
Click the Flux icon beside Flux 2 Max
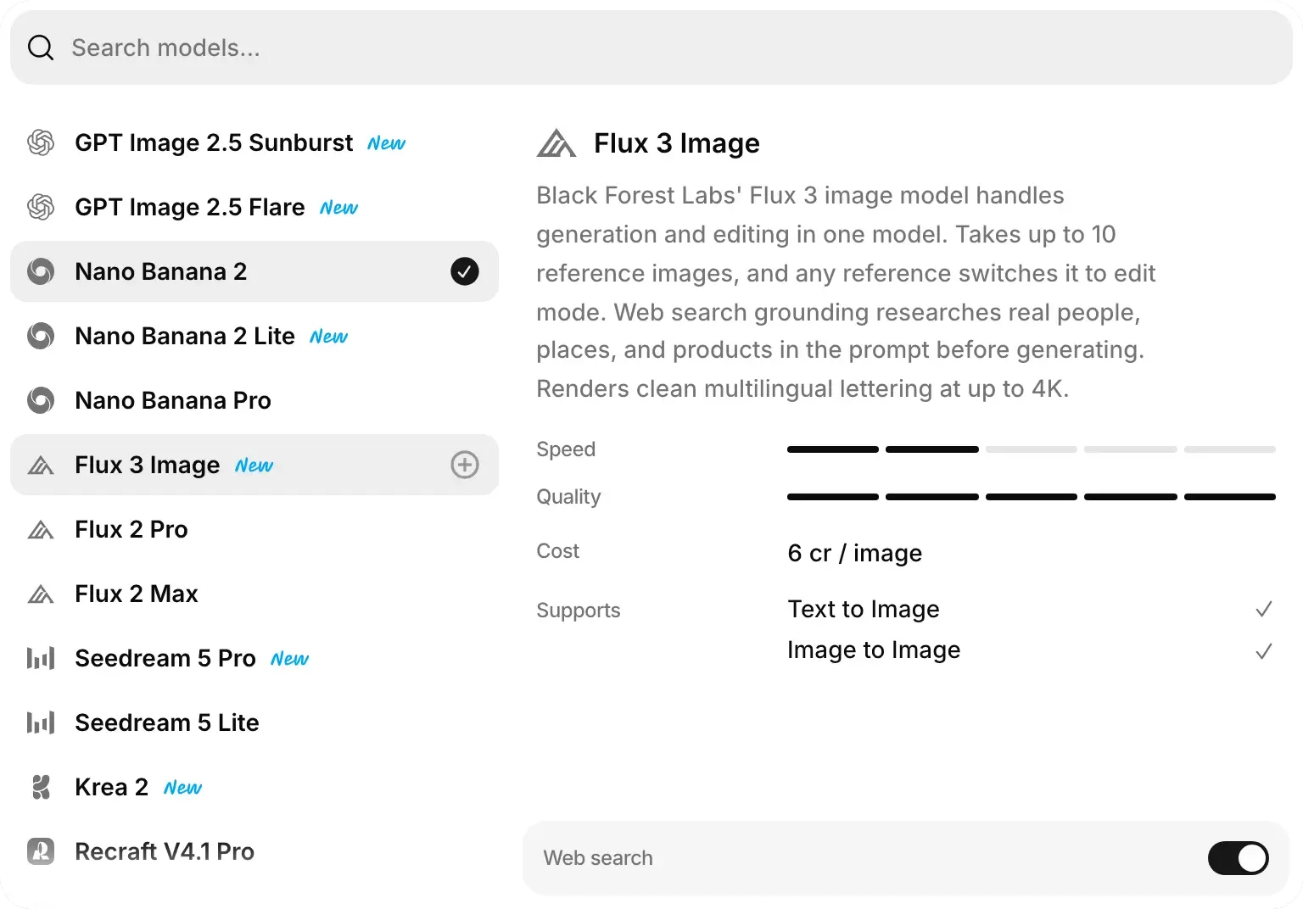click(41, 594)
